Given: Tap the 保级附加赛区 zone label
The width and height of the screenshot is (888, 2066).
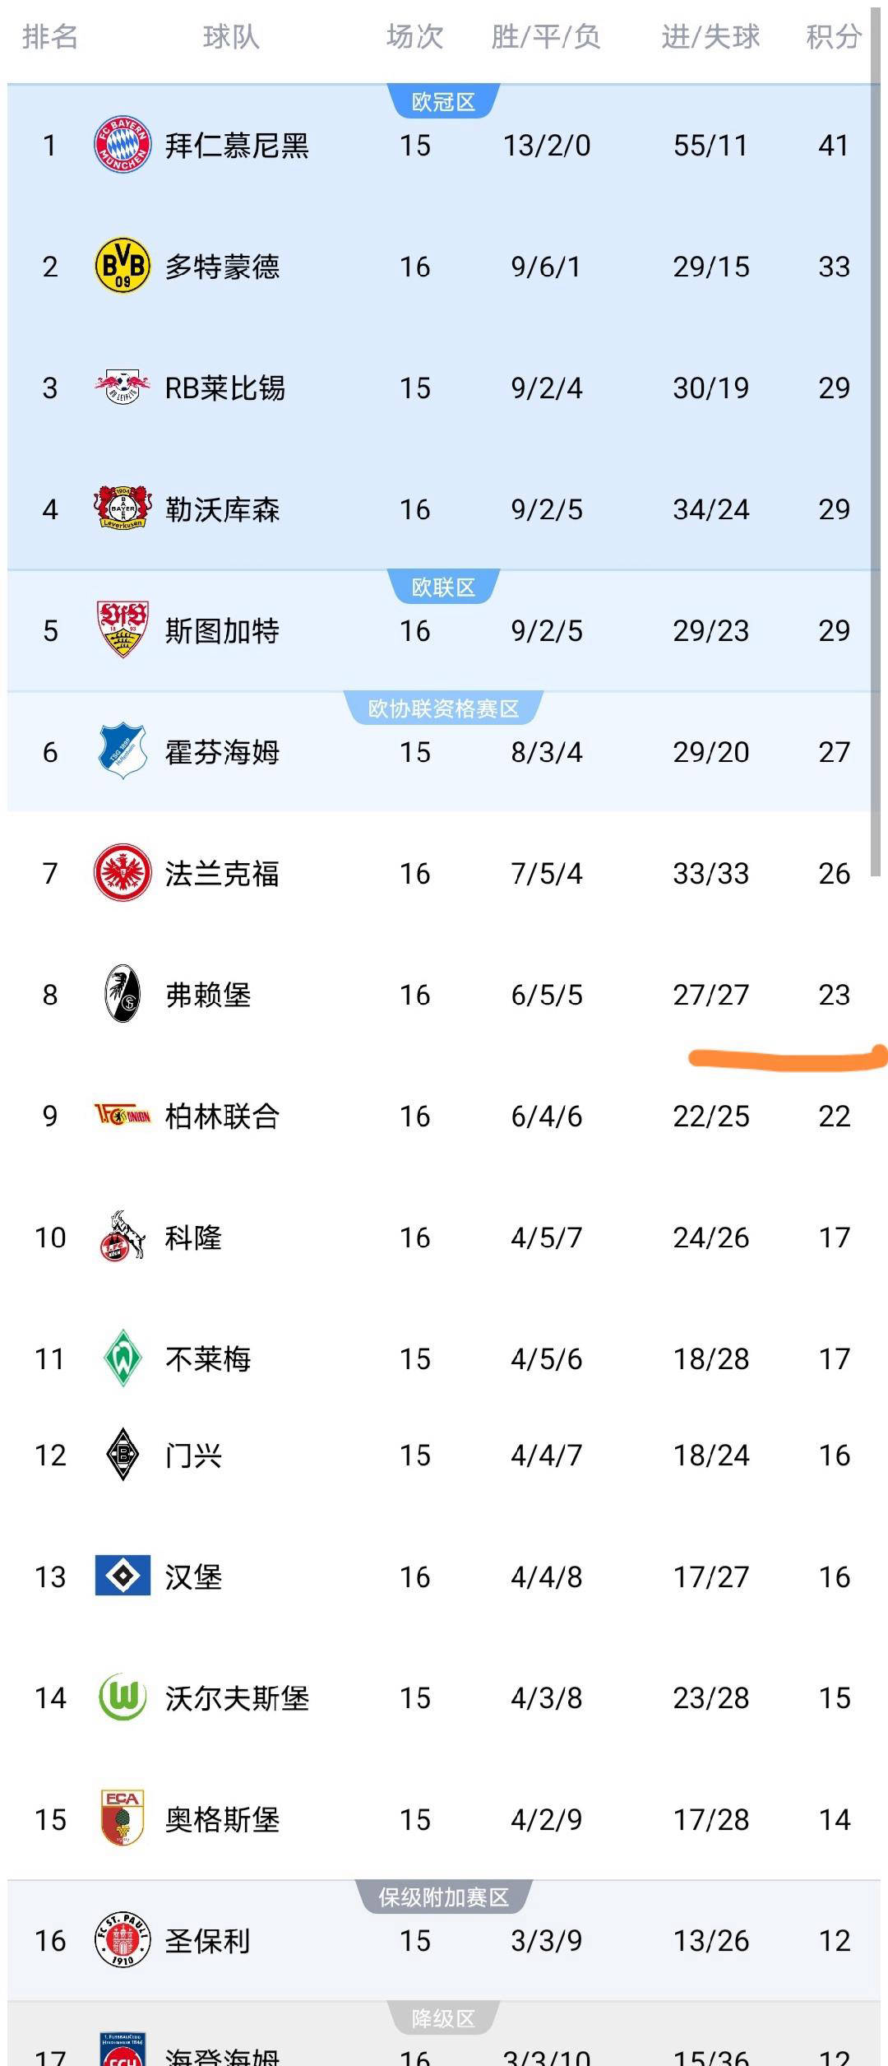Looking at the screenshot, I should tap(443, 1897).
